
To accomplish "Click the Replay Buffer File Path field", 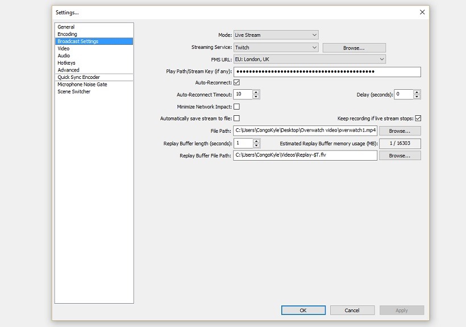I will click(305, 156).
